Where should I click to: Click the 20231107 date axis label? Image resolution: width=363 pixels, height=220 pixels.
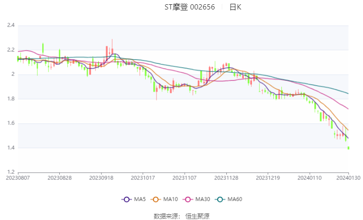coord(185,178)
